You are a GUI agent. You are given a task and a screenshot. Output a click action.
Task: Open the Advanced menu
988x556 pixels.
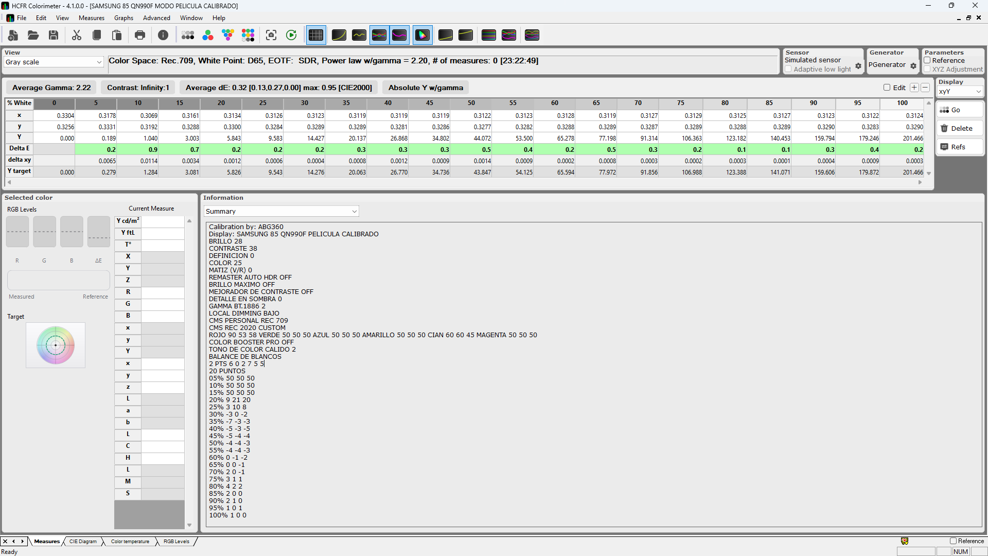coord(156,18)
